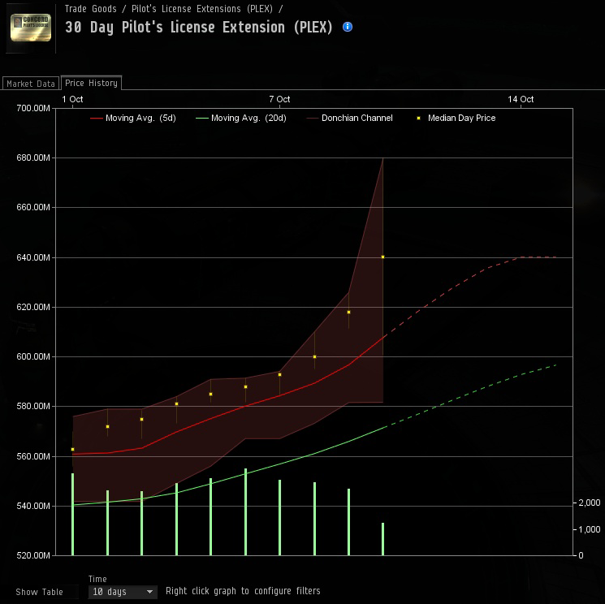Click the 'Right click graph to configure filters' hint

tap(243, 591)
